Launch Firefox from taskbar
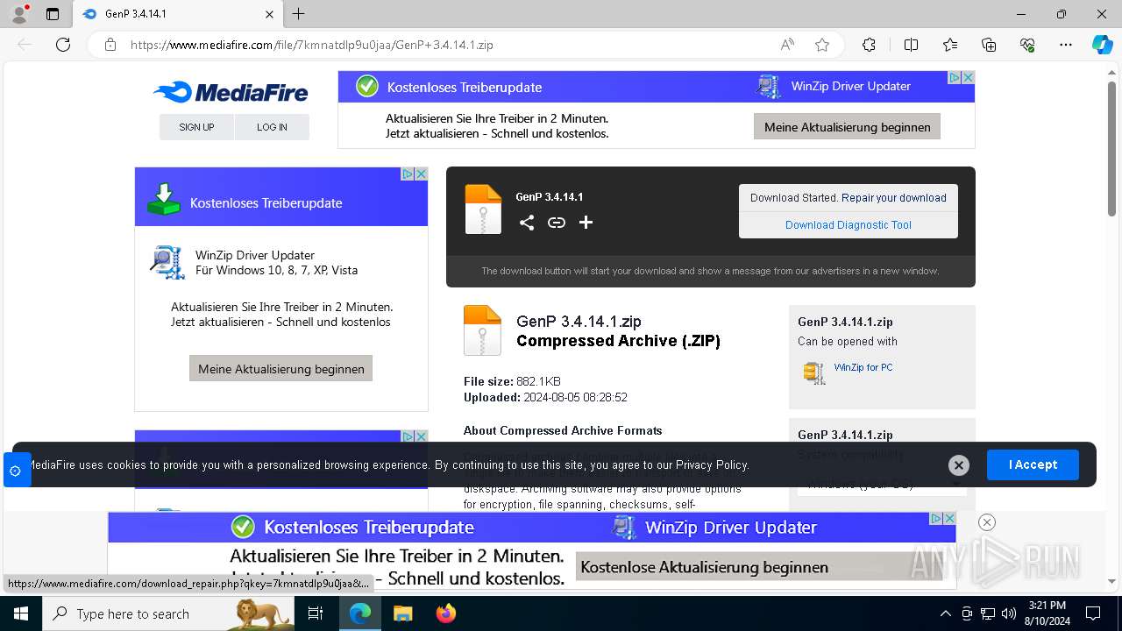This screenshot has width=1122, height=631. (445, 613)
